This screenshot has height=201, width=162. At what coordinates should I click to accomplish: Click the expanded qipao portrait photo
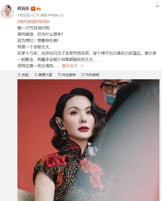coord(88,140)
